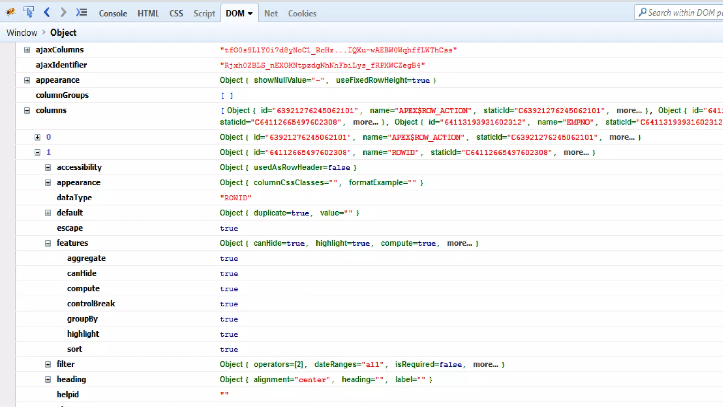Collapse columns item 1
Image resolution: width=723 pixels, height=407 pixels.
point(37,152)
